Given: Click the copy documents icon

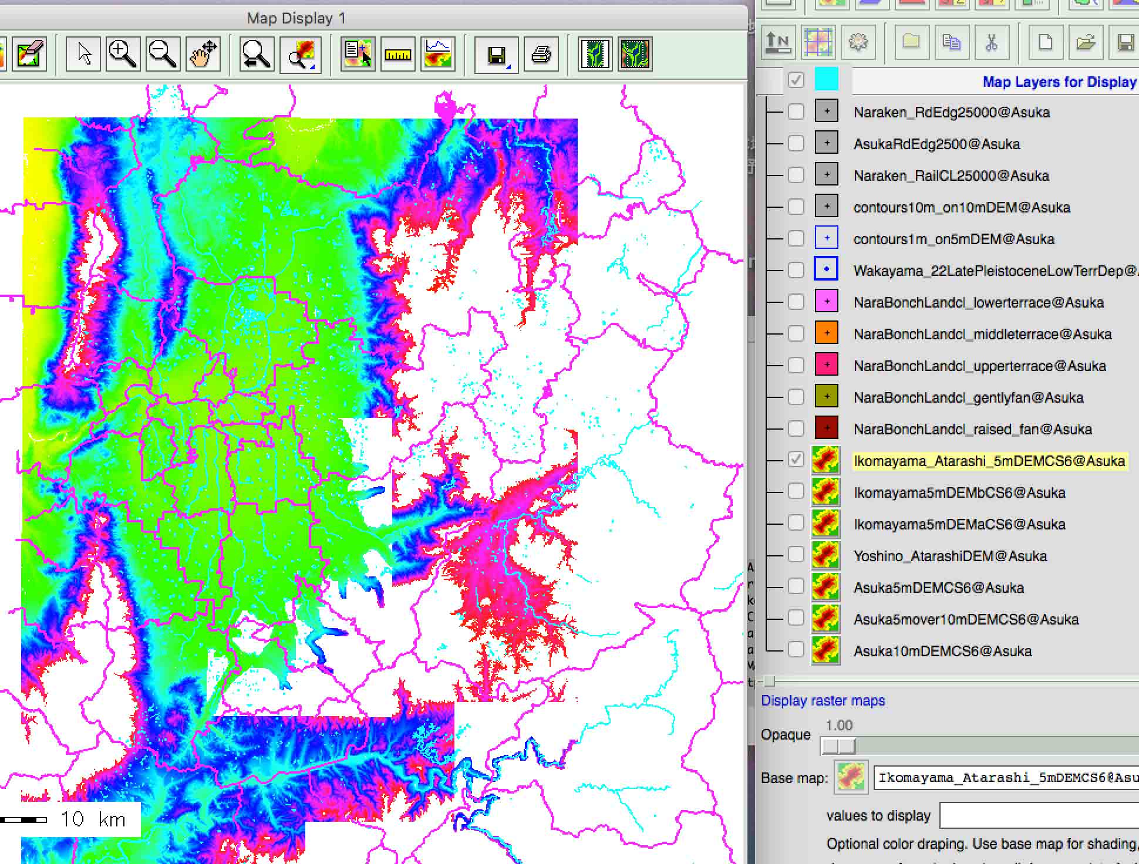Looking at the screenshot, I should click(x=951, y=42).
